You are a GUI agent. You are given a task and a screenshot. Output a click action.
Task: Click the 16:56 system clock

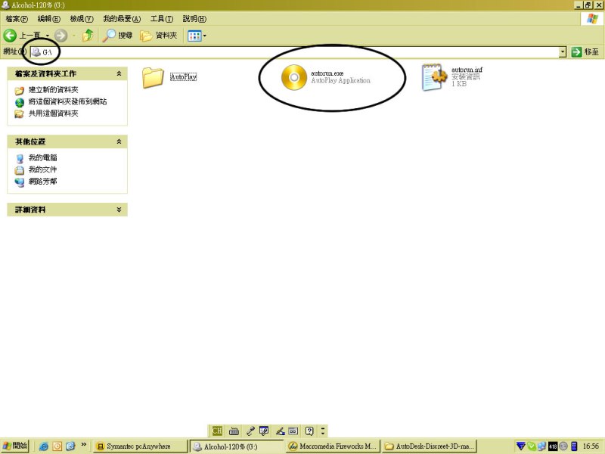click(591, 446)
